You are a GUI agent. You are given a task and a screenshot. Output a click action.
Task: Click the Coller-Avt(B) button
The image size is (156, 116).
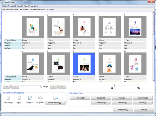101,102
